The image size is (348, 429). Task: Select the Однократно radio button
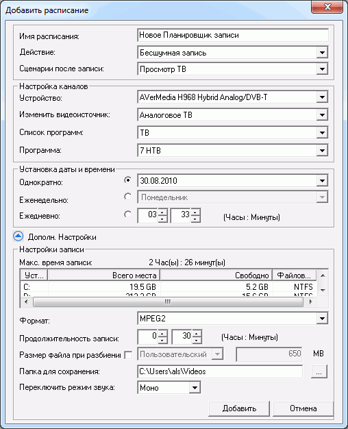(x=128, y=180)
